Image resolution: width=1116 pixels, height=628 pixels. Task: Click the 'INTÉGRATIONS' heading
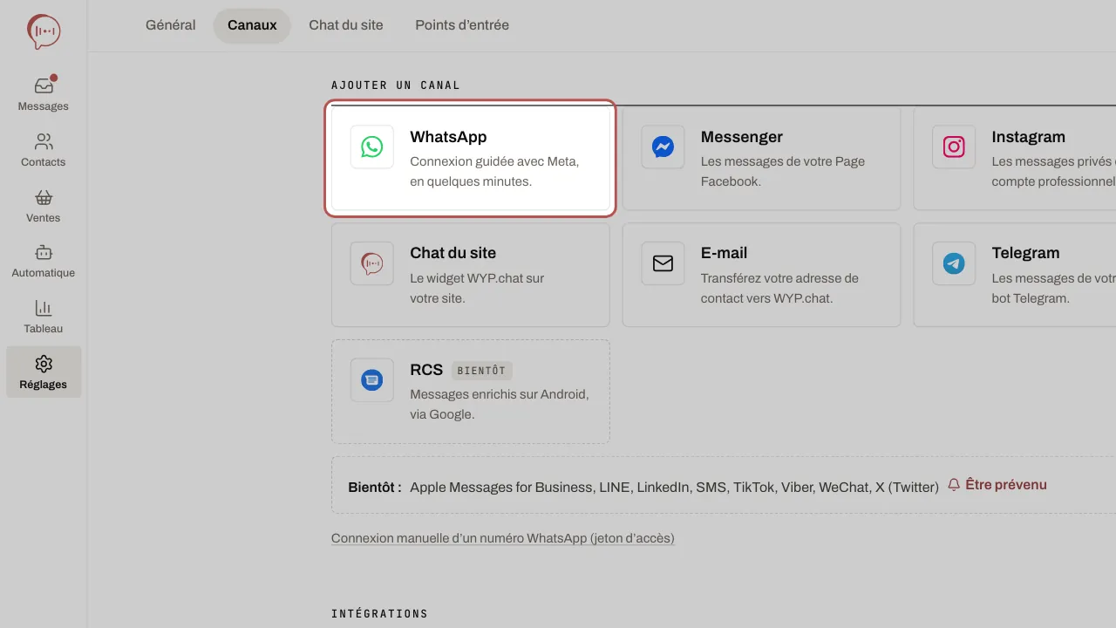[380, 614]
